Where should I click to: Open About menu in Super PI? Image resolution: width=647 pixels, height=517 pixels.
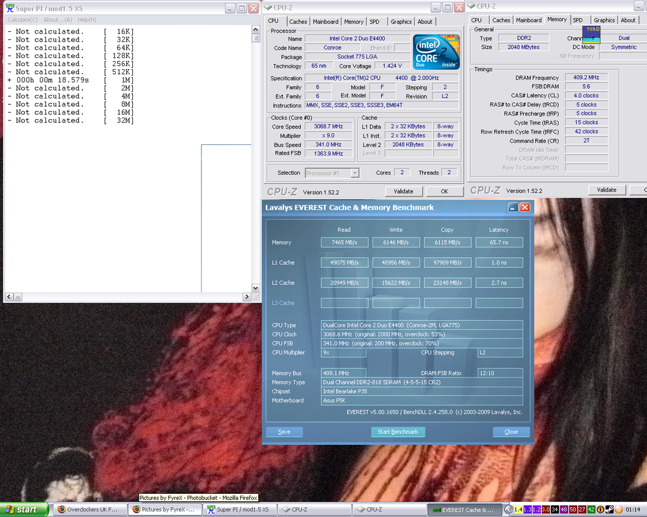[x=58, y=20]
